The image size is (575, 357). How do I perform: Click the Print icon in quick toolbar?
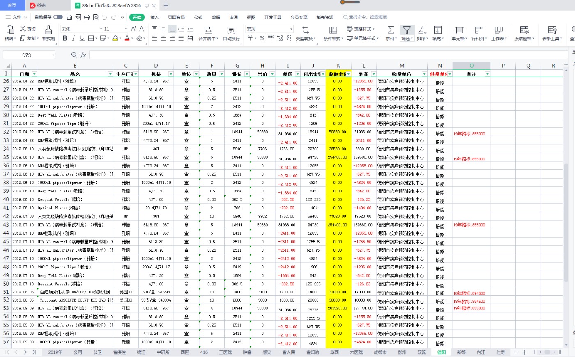point(87,17)
